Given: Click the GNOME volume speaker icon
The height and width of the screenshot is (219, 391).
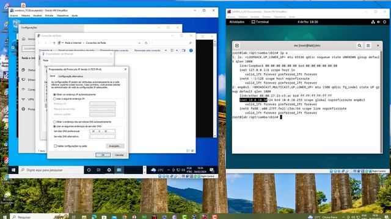Looking at the screenshot, I should (x=379, y=22).
